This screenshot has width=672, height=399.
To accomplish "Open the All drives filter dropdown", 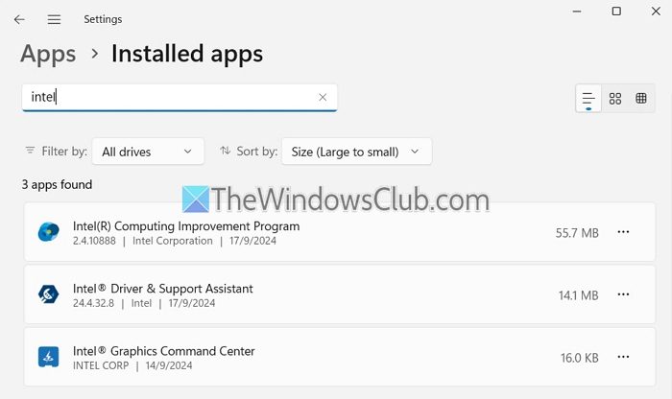I will pos(148,152).
